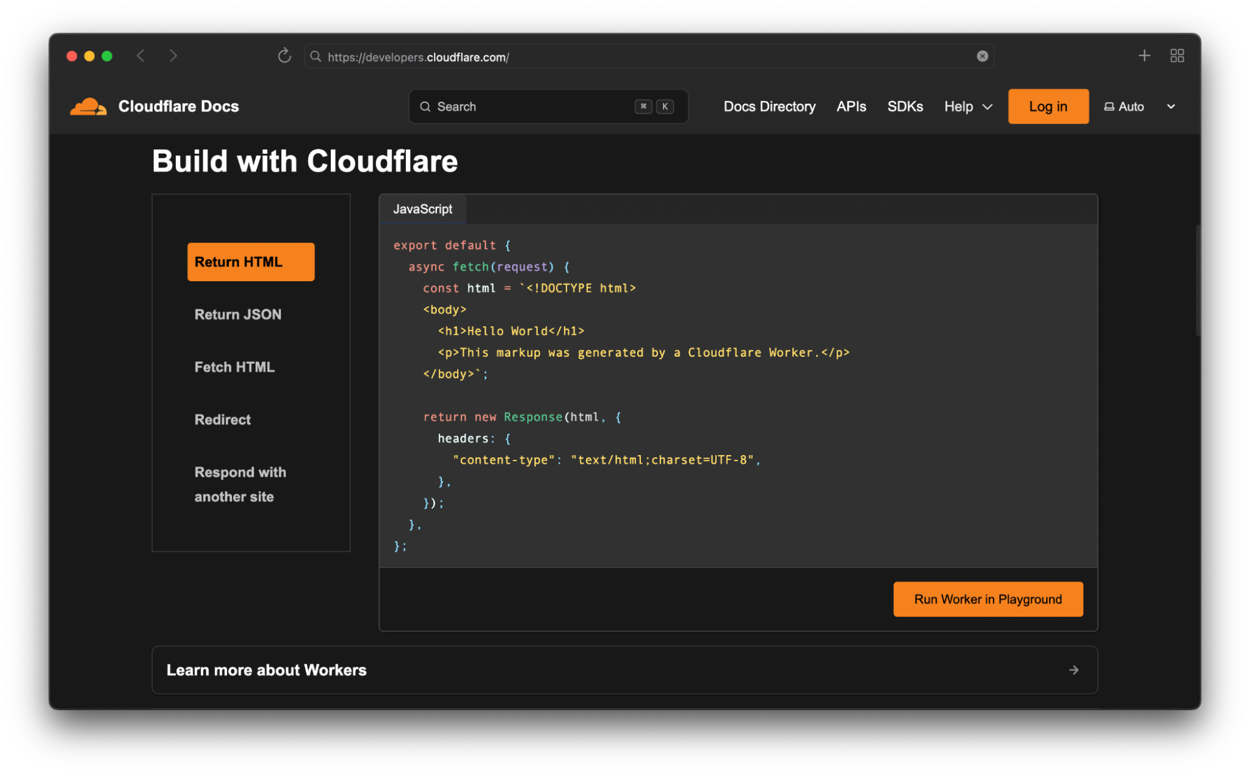This screenshot has height=775, width=1250.
Task: Clear the address bar with X icon
Action: 982,56
